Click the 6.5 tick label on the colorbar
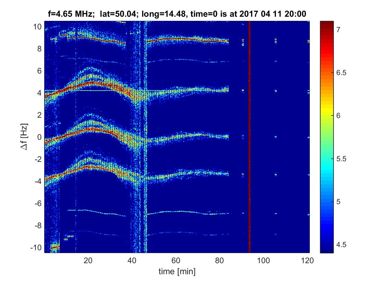The image size is (379, 284). pyautogui.click(x=340, y=73)
